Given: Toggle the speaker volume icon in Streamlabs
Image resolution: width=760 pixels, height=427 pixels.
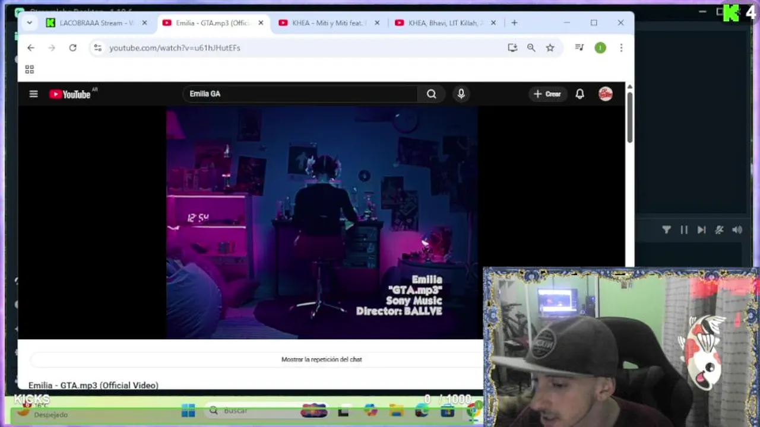Looking at the screenshot, I should (x=737, y=230).
